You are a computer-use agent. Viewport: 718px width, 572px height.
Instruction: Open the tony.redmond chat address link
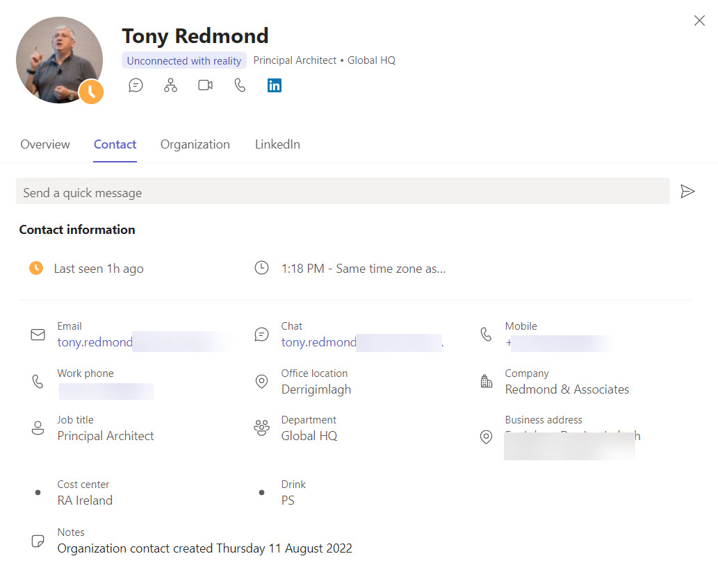click(318, 342)
